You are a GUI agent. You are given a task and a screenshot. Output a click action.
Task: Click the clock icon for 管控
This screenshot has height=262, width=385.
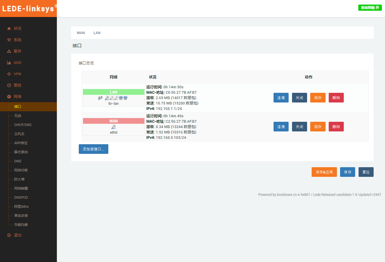(x=9, y=85)
